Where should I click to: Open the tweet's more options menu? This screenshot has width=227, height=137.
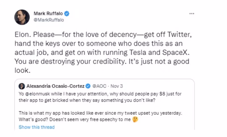192,13
